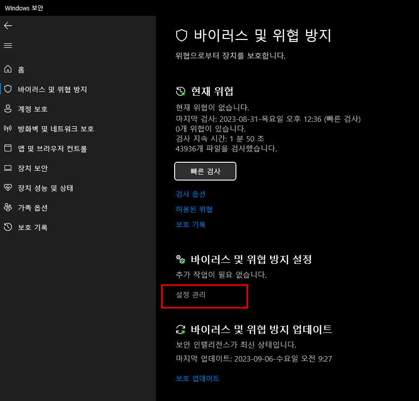Image resolution: width=419 pixels, height=401 pixels.
Task: Open the 허용된 위협 link
Action: coord(194,209)
